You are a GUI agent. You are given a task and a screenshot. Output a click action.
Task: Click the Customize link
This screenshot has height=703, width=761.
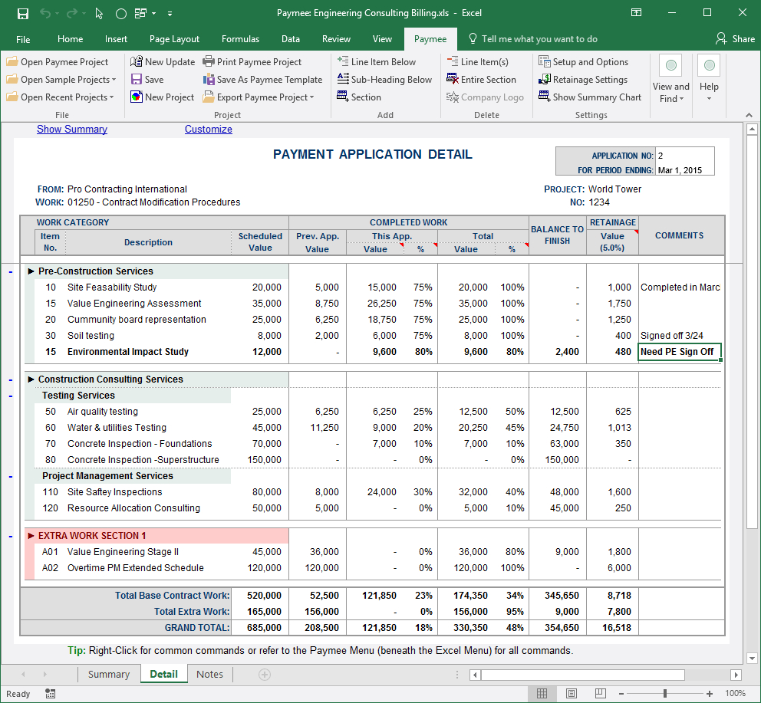click(x=208, y=130)
